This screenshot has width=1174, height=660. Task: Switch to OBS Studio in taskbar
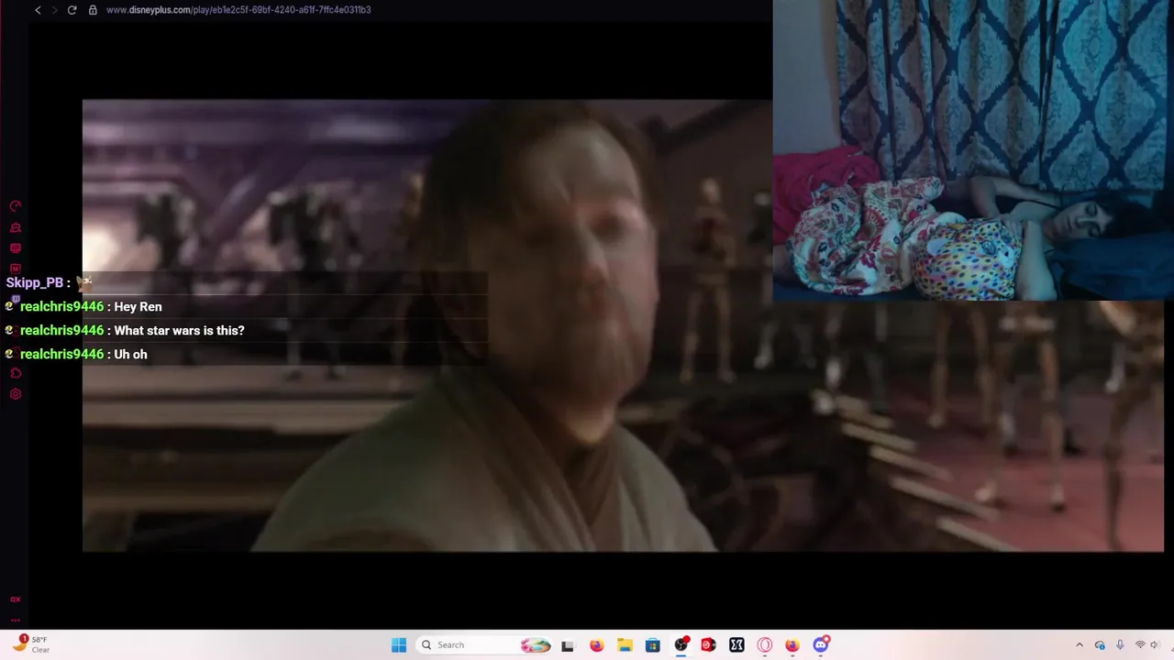(x=681, y=645)
